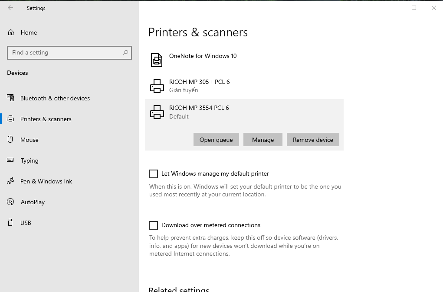Click the back arrow in Settings
The height and width of the screenshot is (292, 443).
tap(10, 8)
